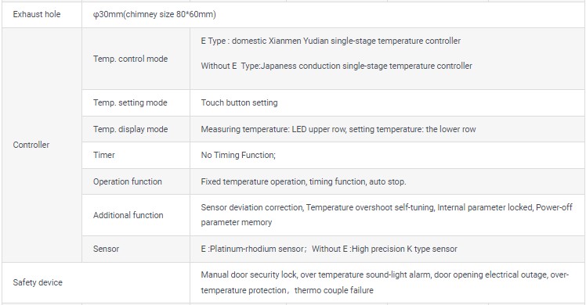
Task: Click the Without E Type Japaness conduction line
Action: 336,66
